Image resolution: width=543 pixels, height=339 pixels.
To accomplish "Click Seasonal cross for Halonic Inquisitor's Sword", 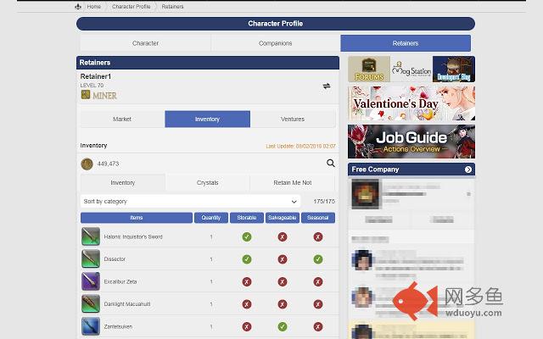I will click(318, 237).
